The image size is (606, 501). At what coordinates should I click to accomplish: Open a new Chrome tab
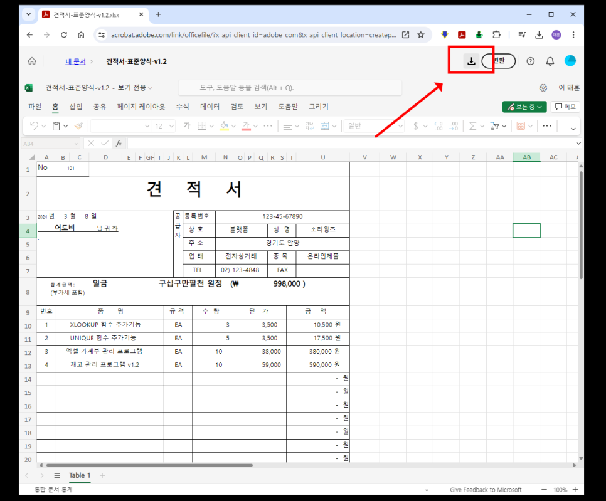(x=158, y=14)
